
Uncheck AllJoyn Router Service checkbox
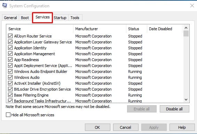10,36
